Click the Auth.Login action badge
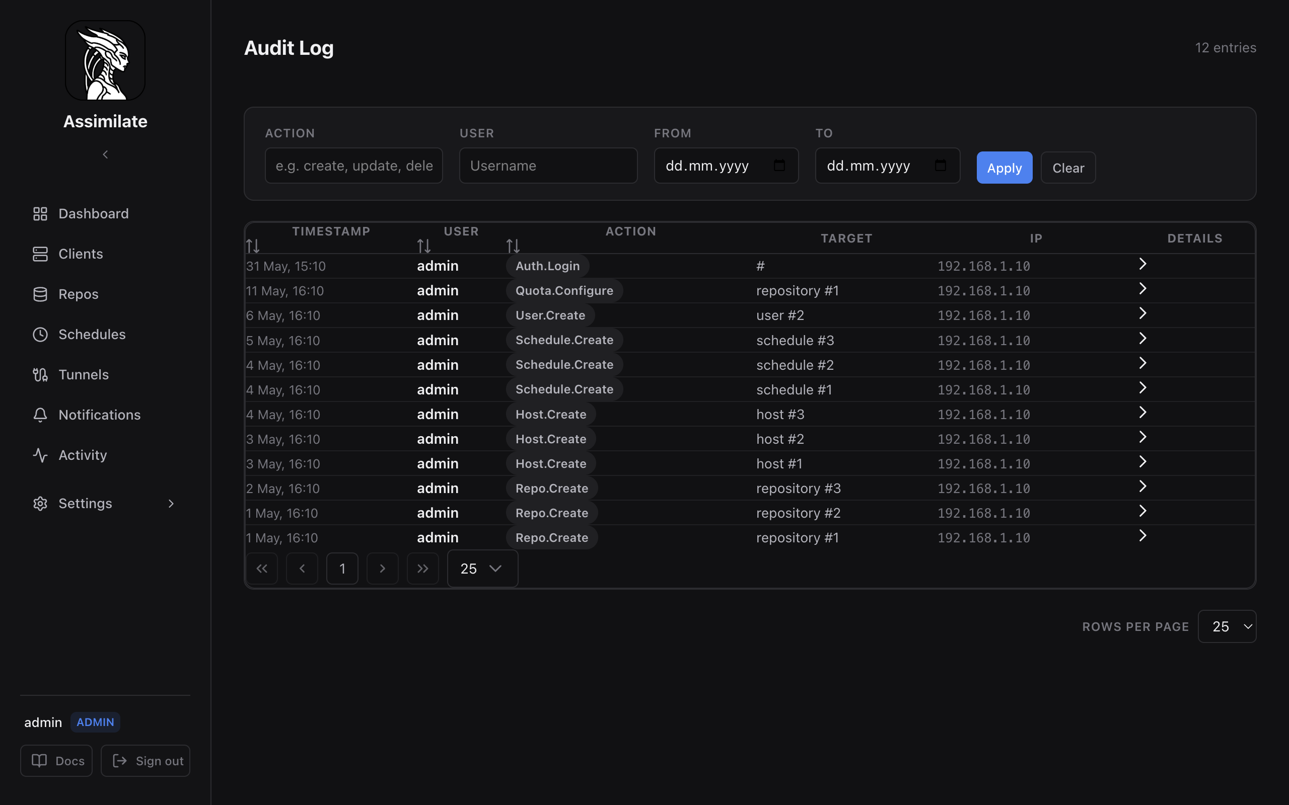The image size is (1289, 805). click(547, 266)
